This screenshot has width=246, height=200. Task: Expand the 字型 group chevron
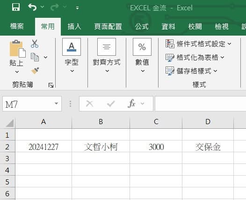pyautogui.click(x=72, y=71)
